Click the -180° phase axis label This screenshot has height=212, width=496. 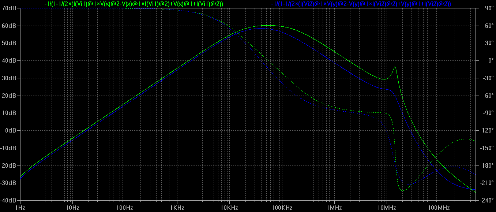pos(488,165)
